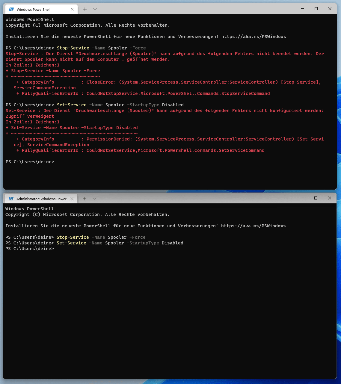The width and height of the screenshot is (341, 384).
Task: Open the profile dropdown in the Administrator window
Action: coord(95,199)
